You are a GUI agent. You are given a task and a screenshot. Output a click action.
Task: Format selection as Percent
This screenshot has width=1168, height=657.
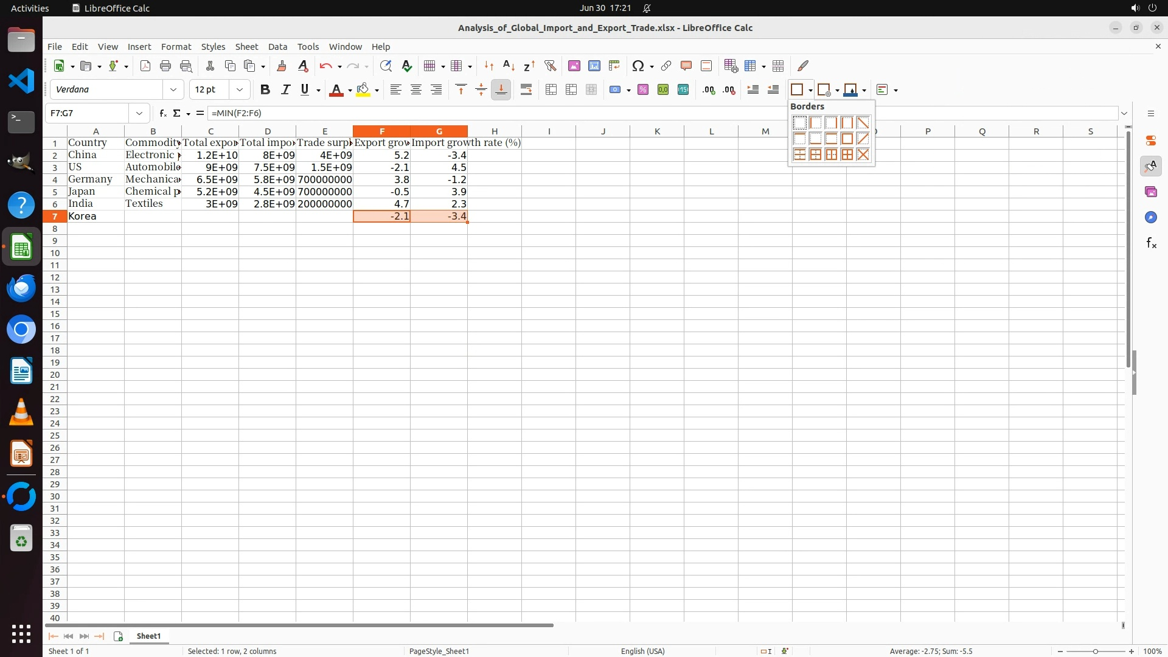click(643, 89)
